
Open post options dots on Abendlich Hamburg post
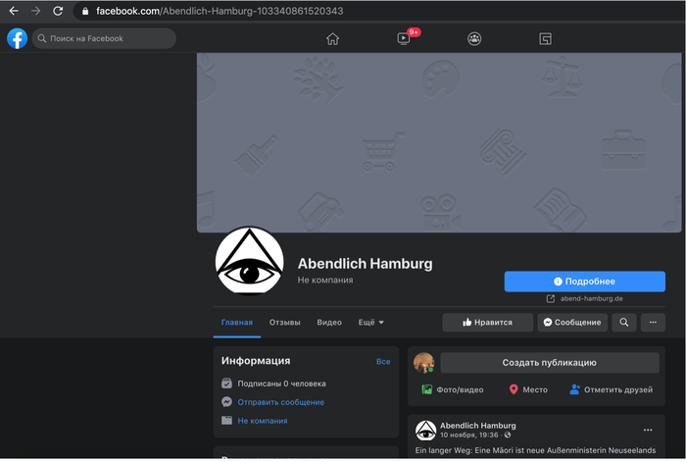click(x=648, y=430)
